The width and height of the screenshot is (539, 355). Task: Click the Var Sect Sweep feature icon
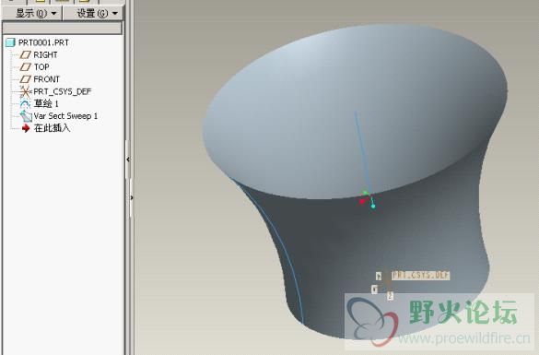click(26, 116)
